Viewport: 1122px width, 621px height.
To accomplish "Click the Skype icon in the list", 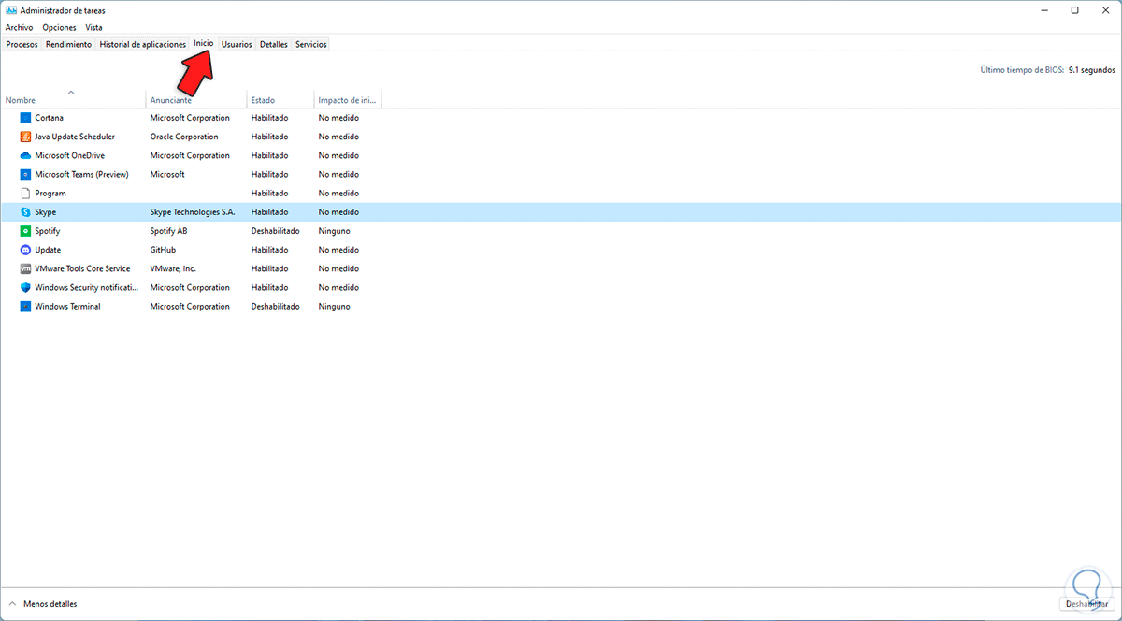I will click(x=25, y=212).
